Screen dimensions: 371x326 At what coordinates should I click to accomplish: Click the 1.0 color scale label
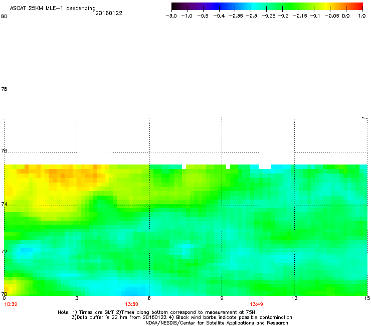pos(362,16)
